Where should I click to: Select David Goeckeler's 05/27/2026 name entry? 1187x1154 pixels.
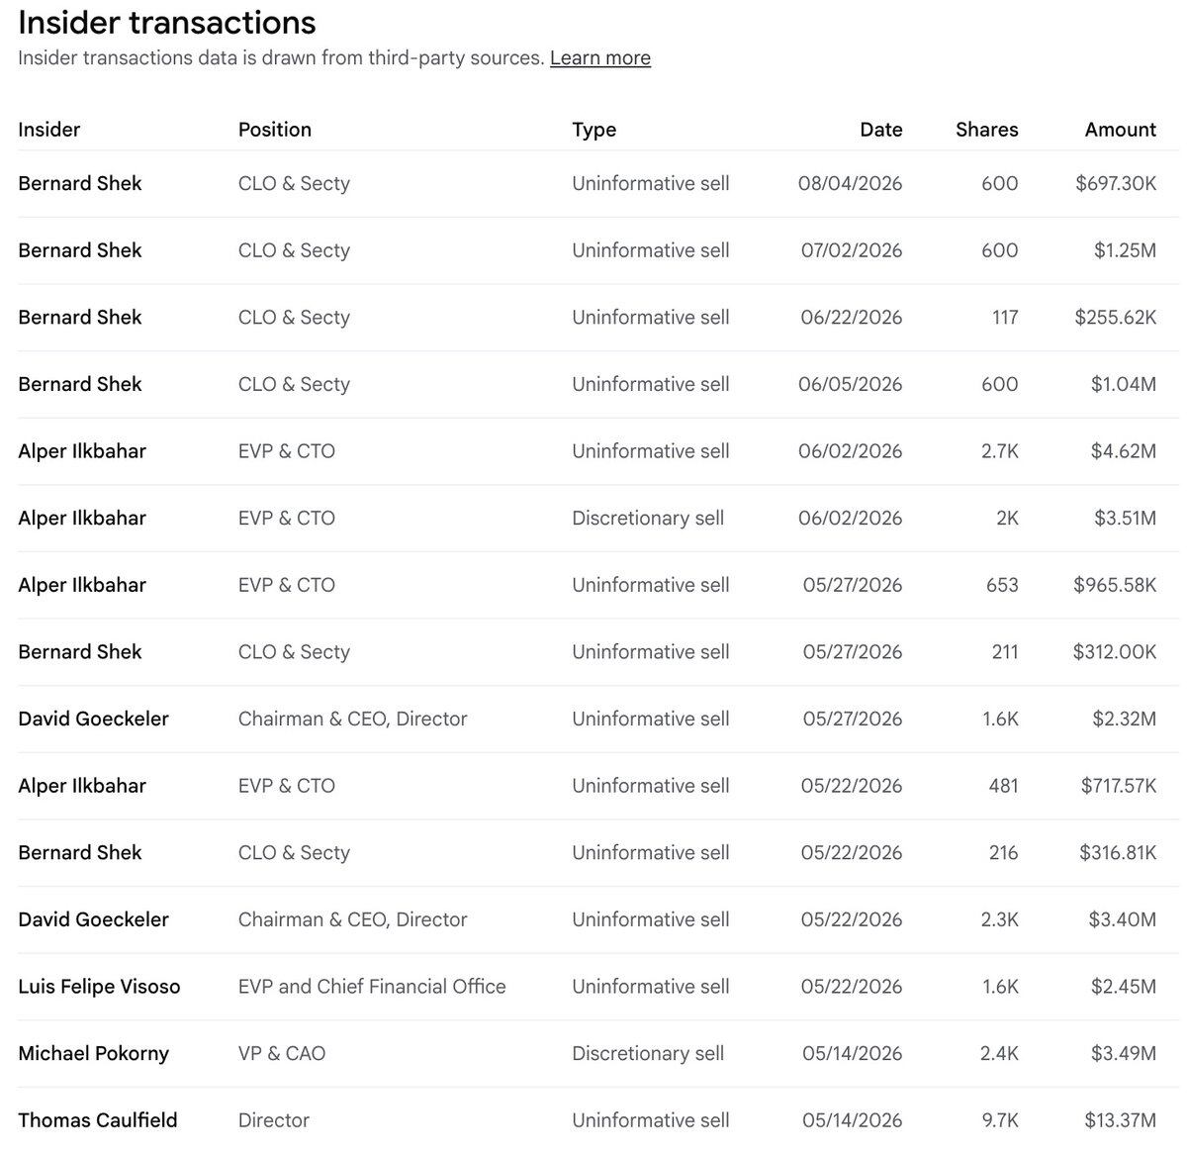pyautogui.click(x=93, y=719)
